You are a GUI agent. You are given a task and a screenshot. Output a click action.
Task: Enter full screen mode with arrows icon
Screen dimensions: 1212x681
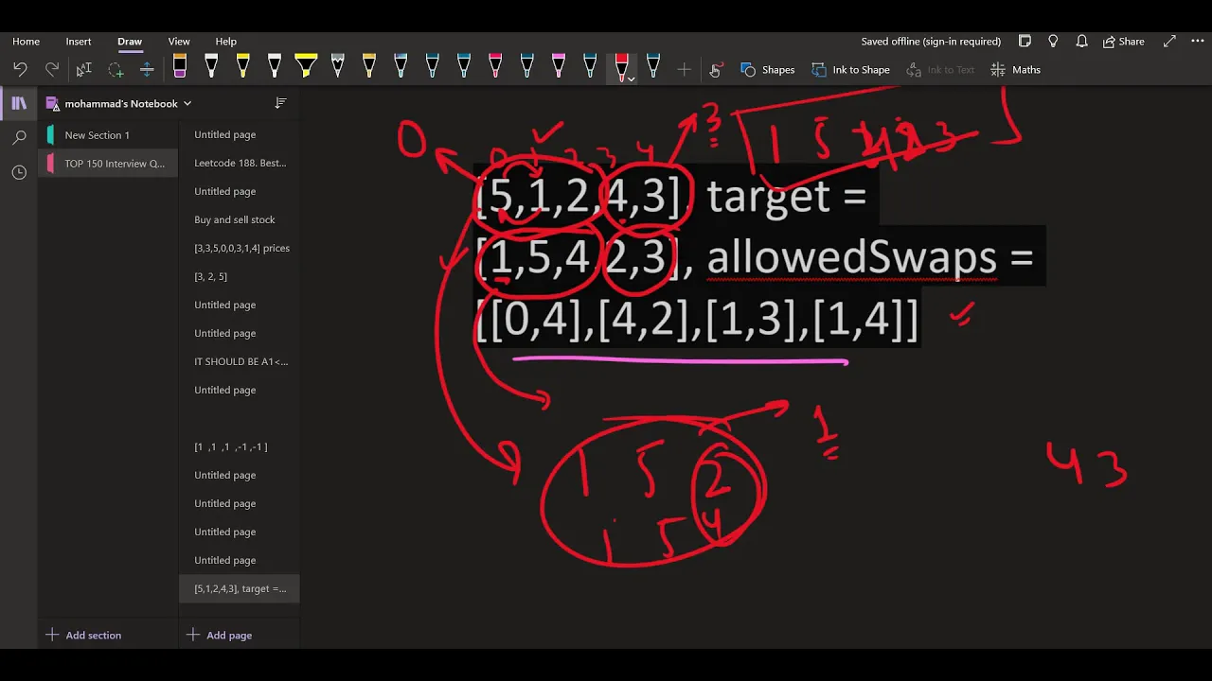[1169, 42]
